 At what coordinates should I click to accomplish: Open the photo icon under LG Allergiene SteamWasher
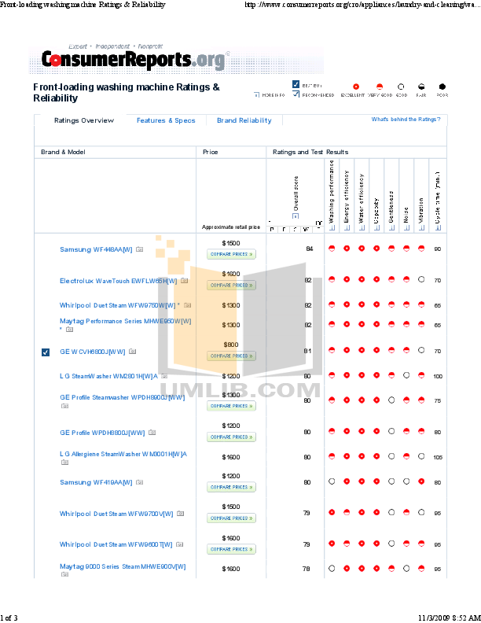(64, 462)
